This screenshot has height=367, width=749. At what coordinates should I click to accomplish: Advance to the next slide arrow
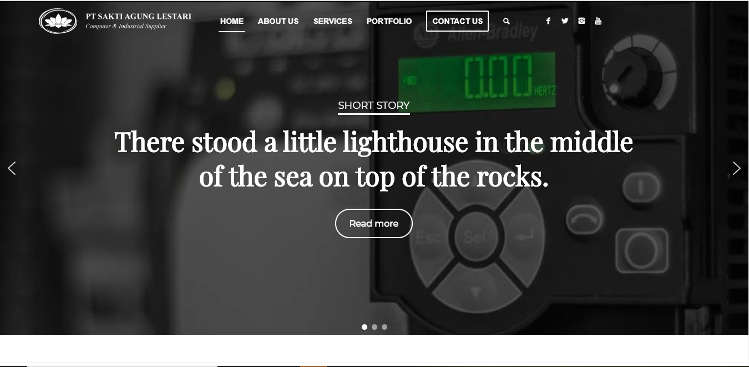[736, 168]
